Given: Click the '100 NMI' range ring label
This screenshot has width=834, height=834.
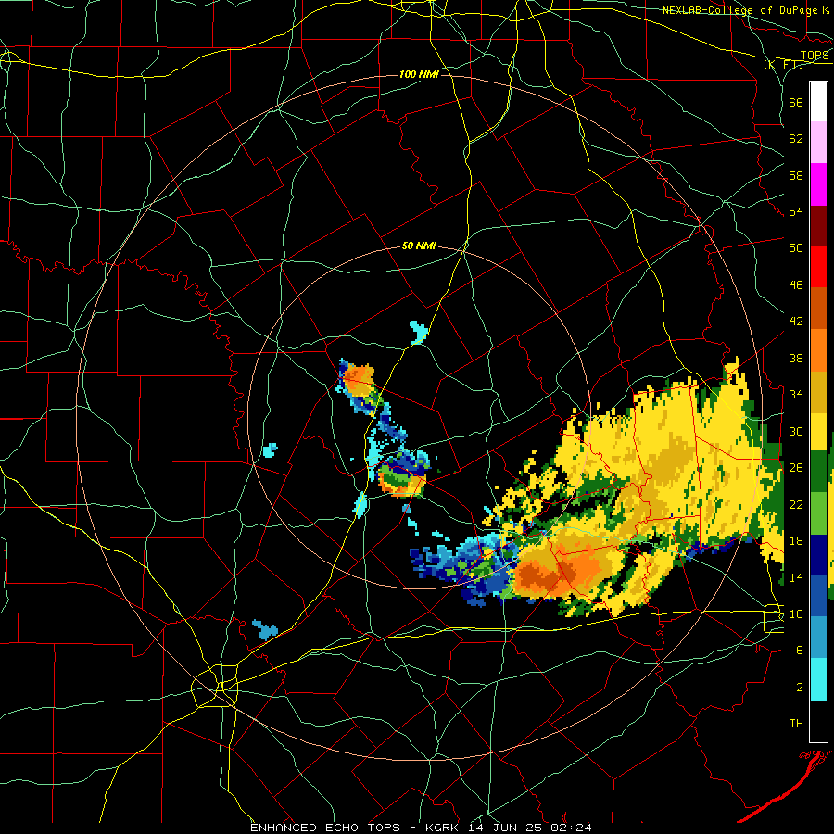Looking at the screenshot, I should click(x=419, y=74).
